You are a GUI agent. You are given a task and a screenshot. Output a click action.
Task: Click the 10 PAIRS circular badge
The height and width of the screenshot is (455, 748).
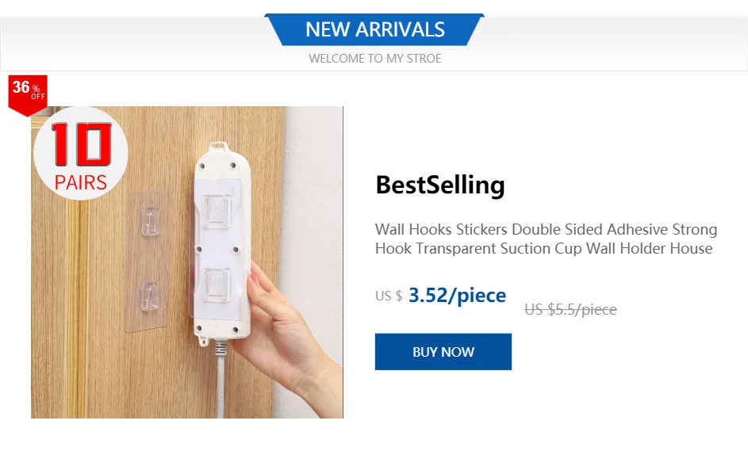[80, 155]
